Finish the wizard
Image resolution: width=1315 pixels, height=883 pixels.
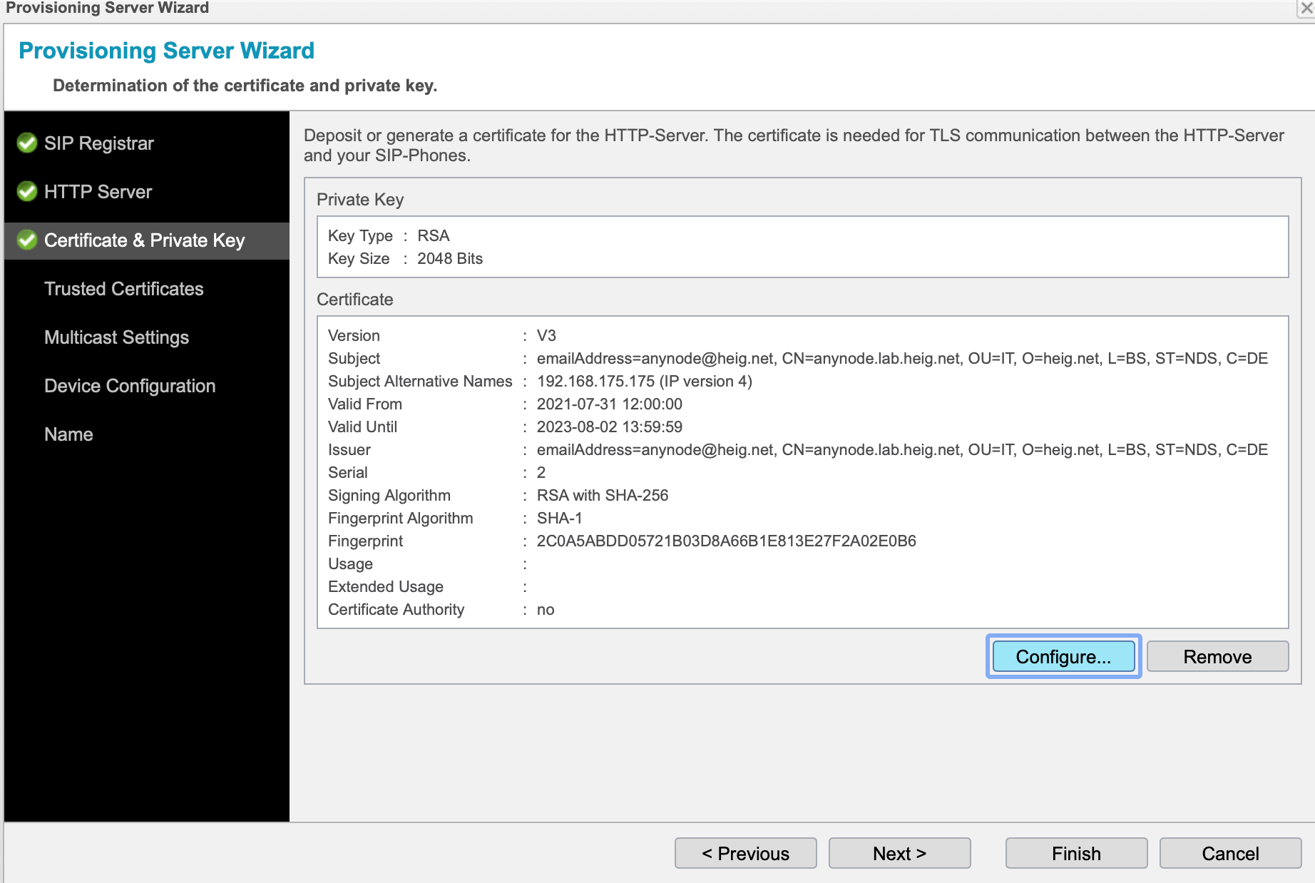coord(1076,853)
